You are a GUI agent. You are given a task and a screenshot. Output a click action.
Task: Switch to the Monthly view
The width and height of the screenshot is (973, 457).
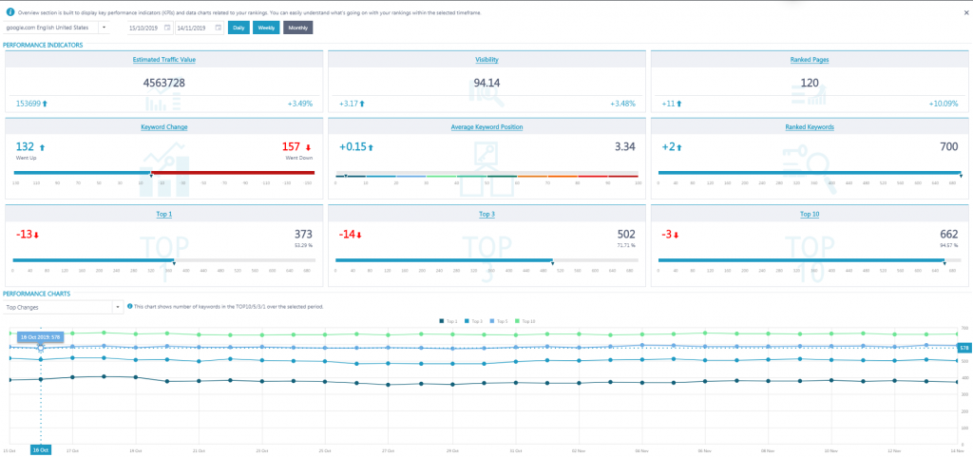point(297,28)
